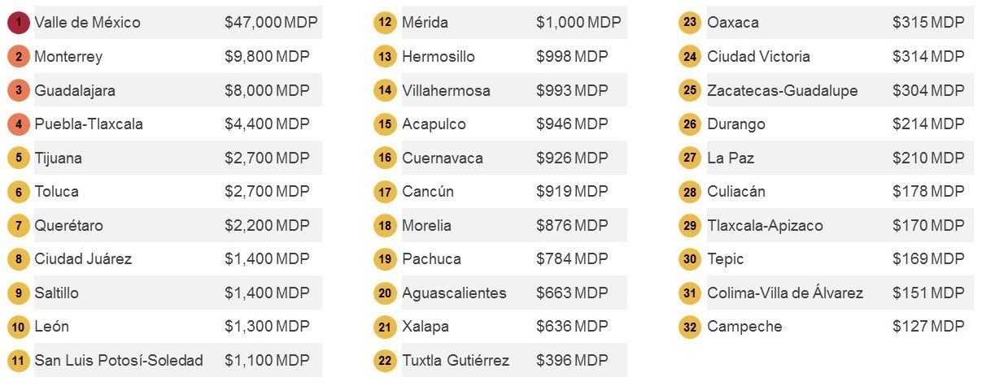Click the Aguascalientes entry

click(x=454, y=293)
